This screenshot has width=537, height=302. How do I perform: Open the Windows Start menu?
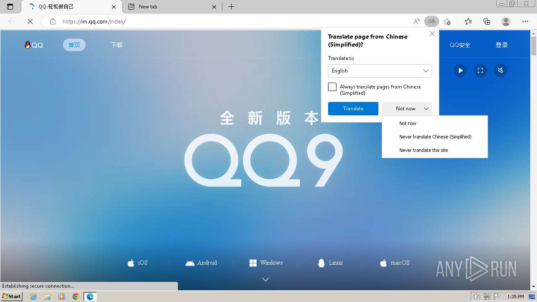[11, 297]
